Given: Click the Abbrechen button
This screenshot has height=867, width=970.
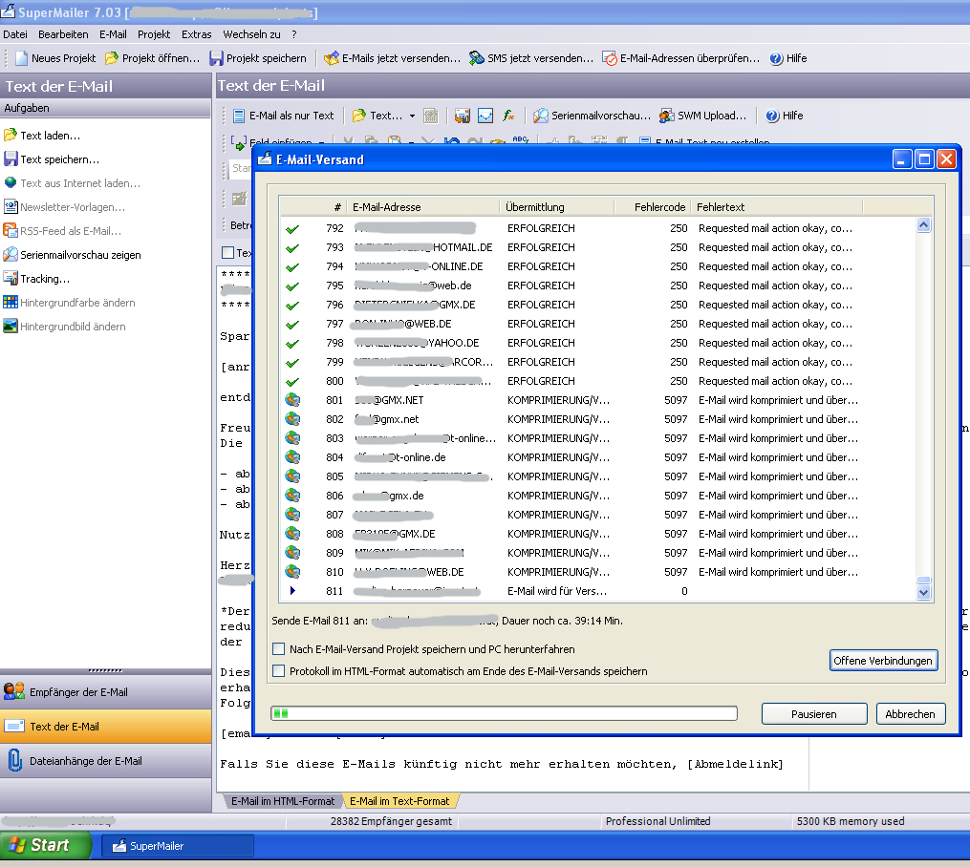Looking at the screenshot, I should point(911,713).
